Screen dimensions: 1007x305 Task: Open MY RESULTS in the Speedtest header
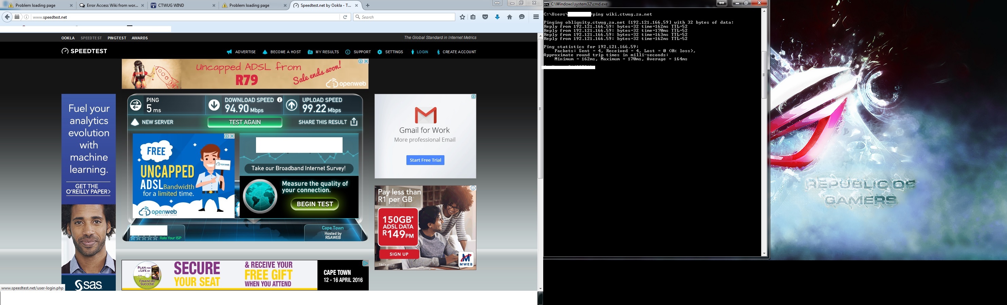[323, 52]
